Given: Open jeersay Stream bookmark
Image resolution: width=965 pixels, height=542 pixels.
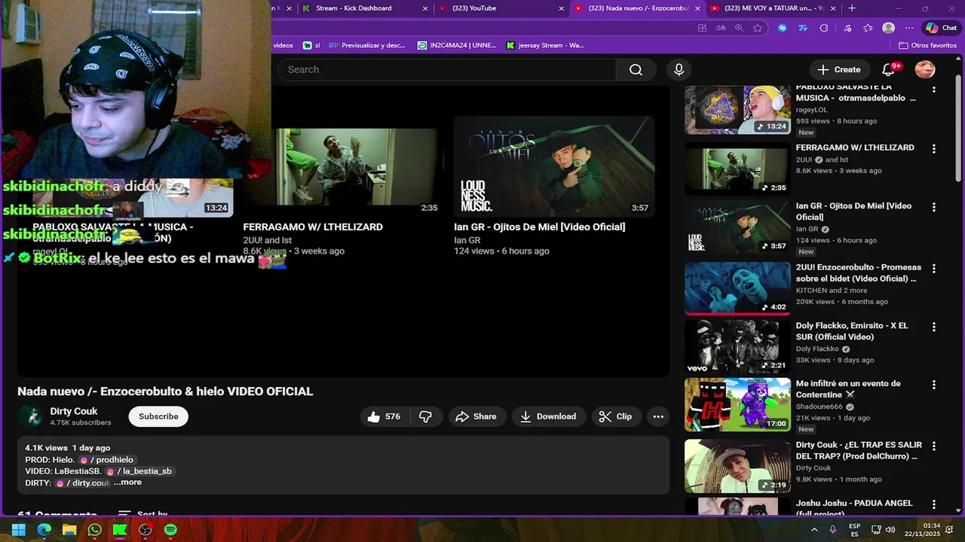Looking at the screenshot, I should tap(545, 45).
